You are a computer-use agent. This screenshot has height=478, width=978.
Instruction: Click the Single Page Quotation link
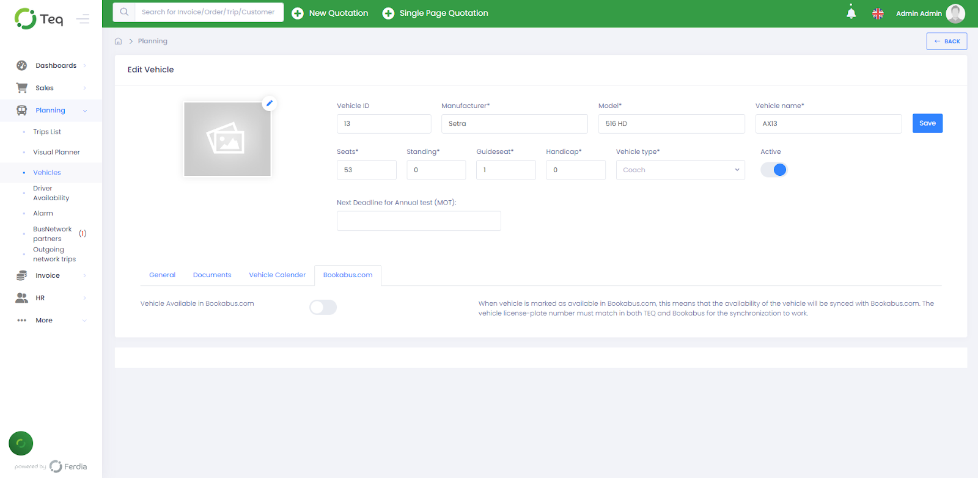444,13
